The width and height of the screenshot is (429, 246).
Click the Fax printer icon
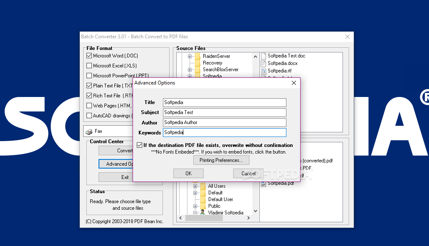coord(89,132)
